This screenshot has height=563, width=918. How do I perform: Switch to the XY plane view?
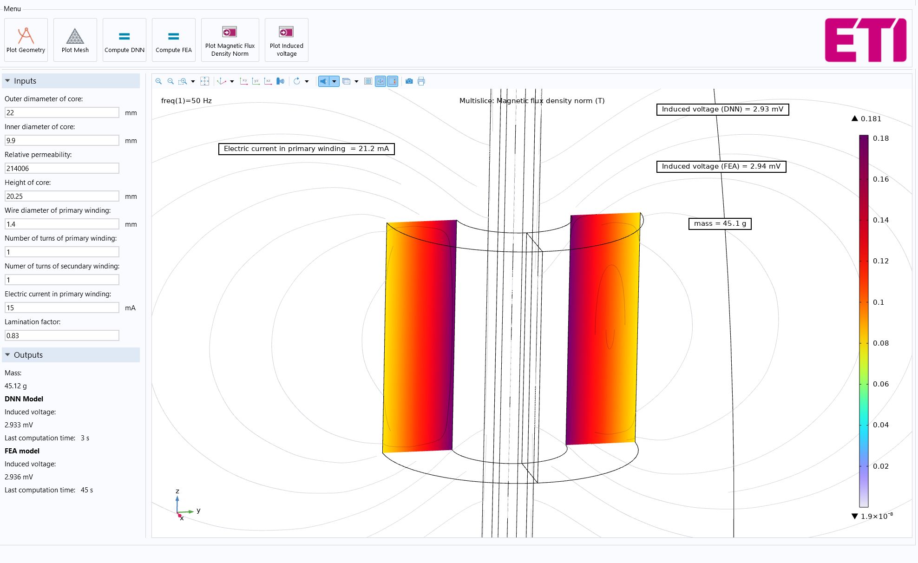243,81
